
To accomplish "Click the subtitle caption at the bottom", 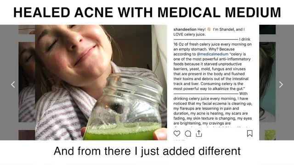I will (147, 151).
